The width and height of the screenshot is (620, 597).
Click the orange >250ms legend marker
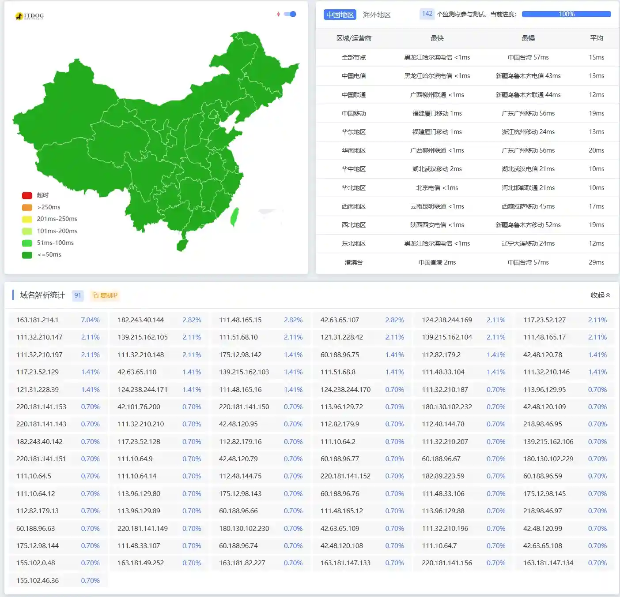coord(26,207)
